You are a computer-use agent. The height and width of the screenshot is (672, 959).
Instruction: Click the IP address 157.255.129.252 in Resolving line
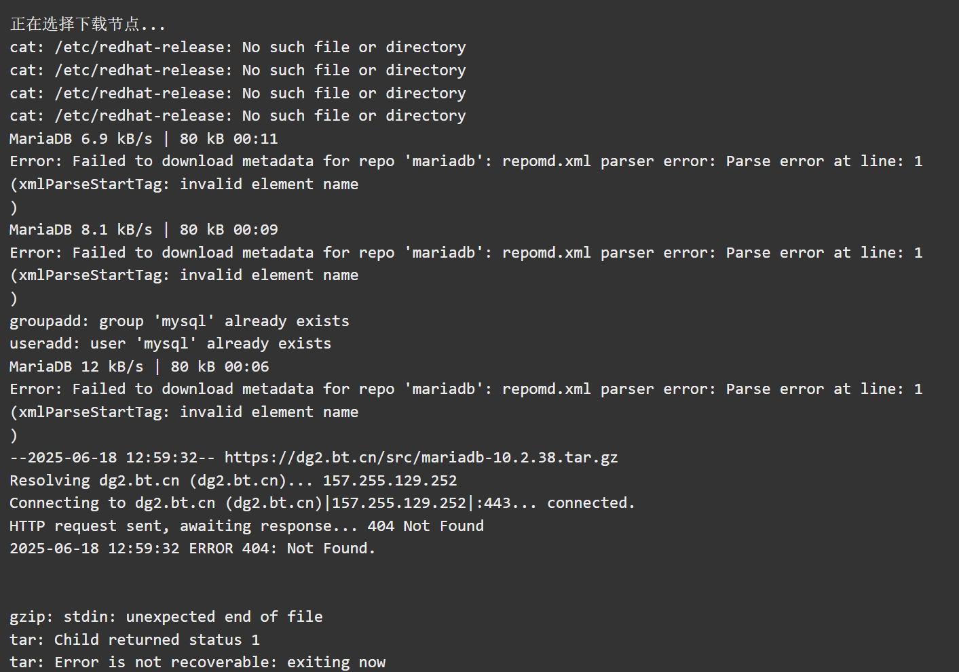[x=390, y=481]
